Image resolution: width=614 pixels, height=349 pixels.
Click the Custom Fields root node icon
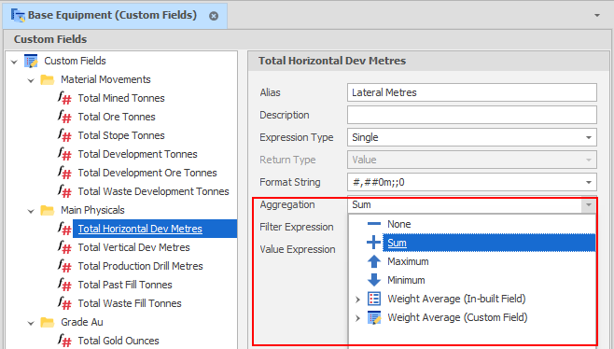tap(31, 61)
